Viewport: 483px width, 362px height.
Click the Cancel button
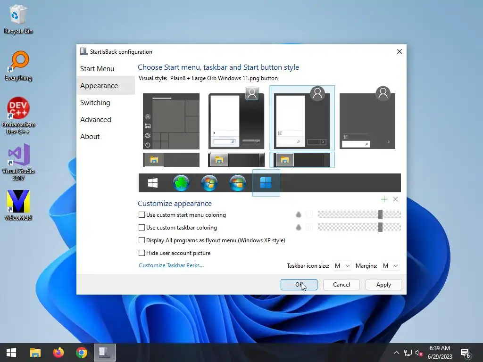tap(341, 284)
